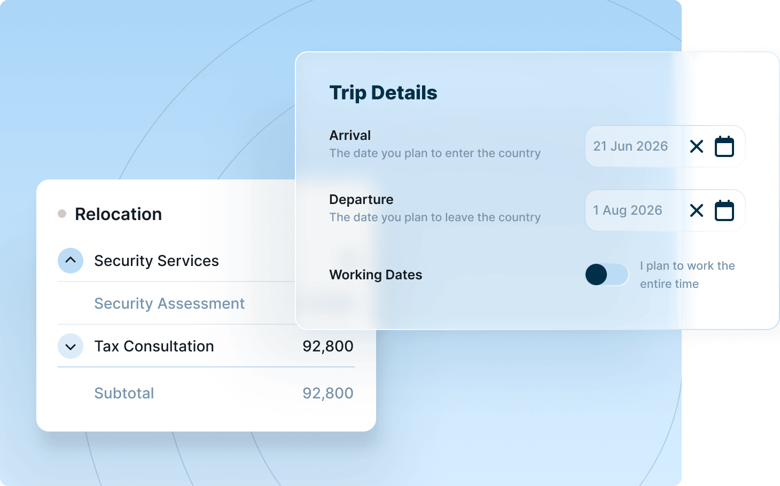Viewport: 780px width, 486px height.
Task: Click the Relocation section title
Action: tap(118, 214)
